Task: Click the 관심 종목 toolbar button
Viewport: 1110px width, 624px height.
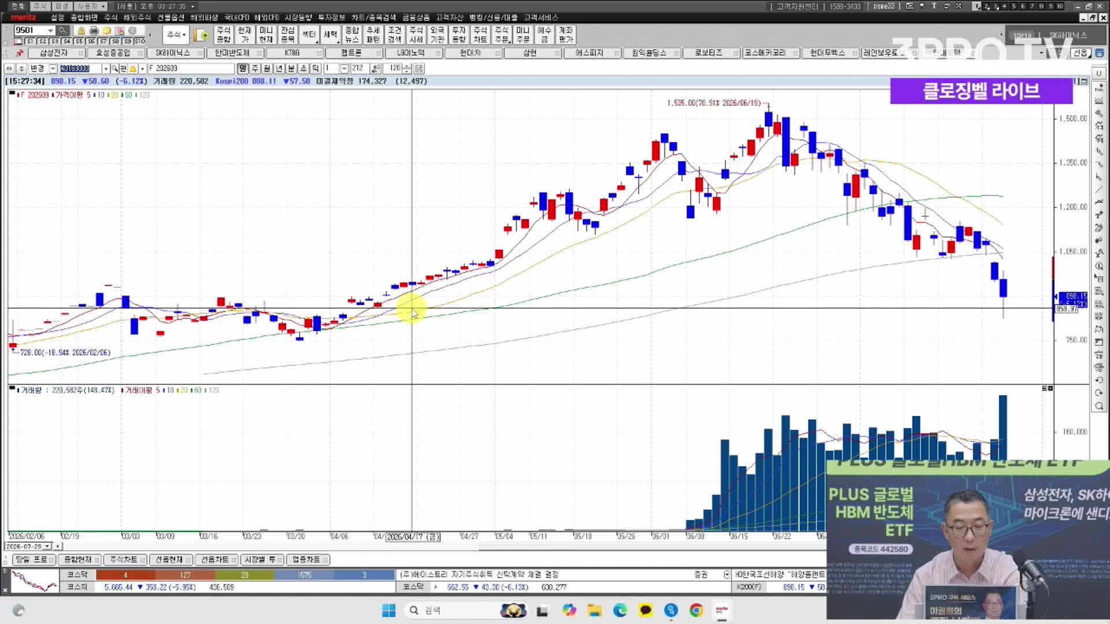Action: 287,35
